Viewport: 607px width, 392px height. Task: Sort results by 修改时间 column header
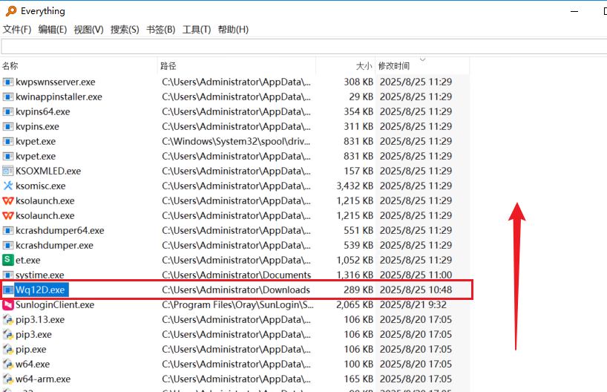pos(393,66)
